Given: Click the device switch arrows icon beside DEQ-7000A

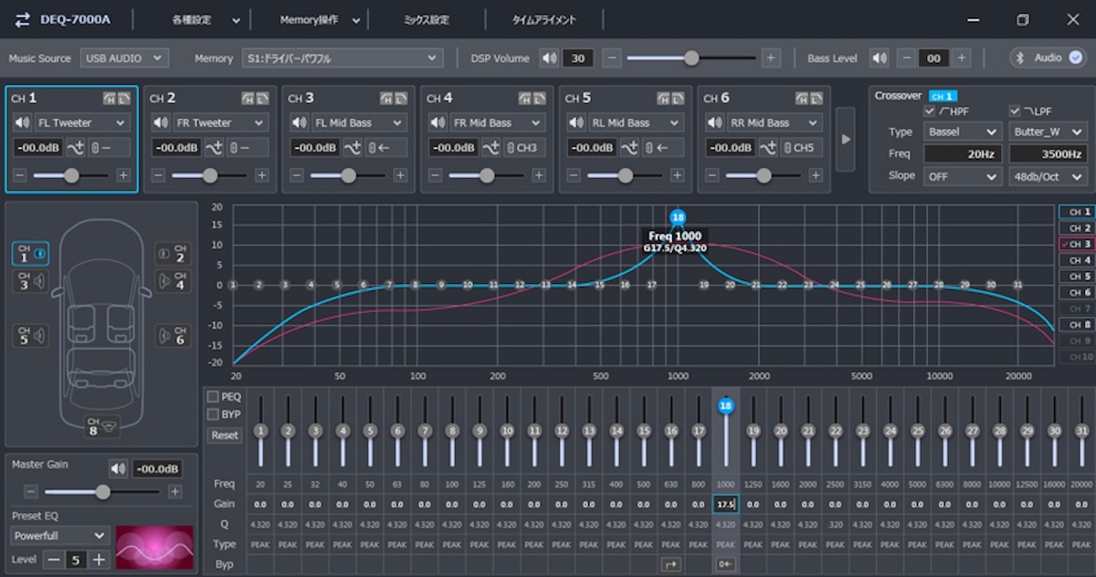Looking at the screenshot, I should pos(23,19).
